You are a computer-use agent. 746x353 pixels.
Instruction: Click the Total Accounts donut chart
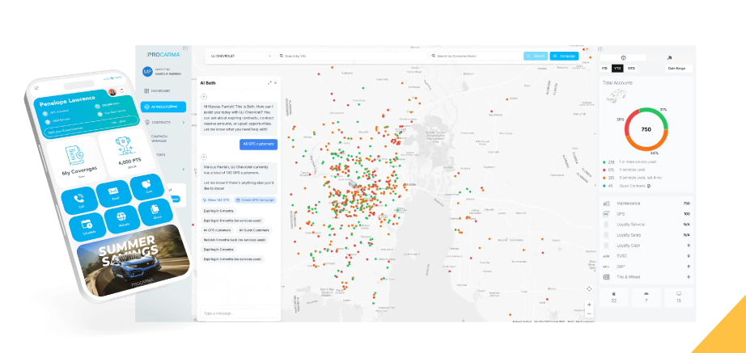pyautogui.click(x=634, y=129)
